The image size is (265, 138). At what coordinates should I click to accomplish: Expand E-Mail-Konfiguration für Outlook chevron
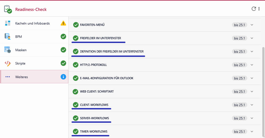click(252, 78)
